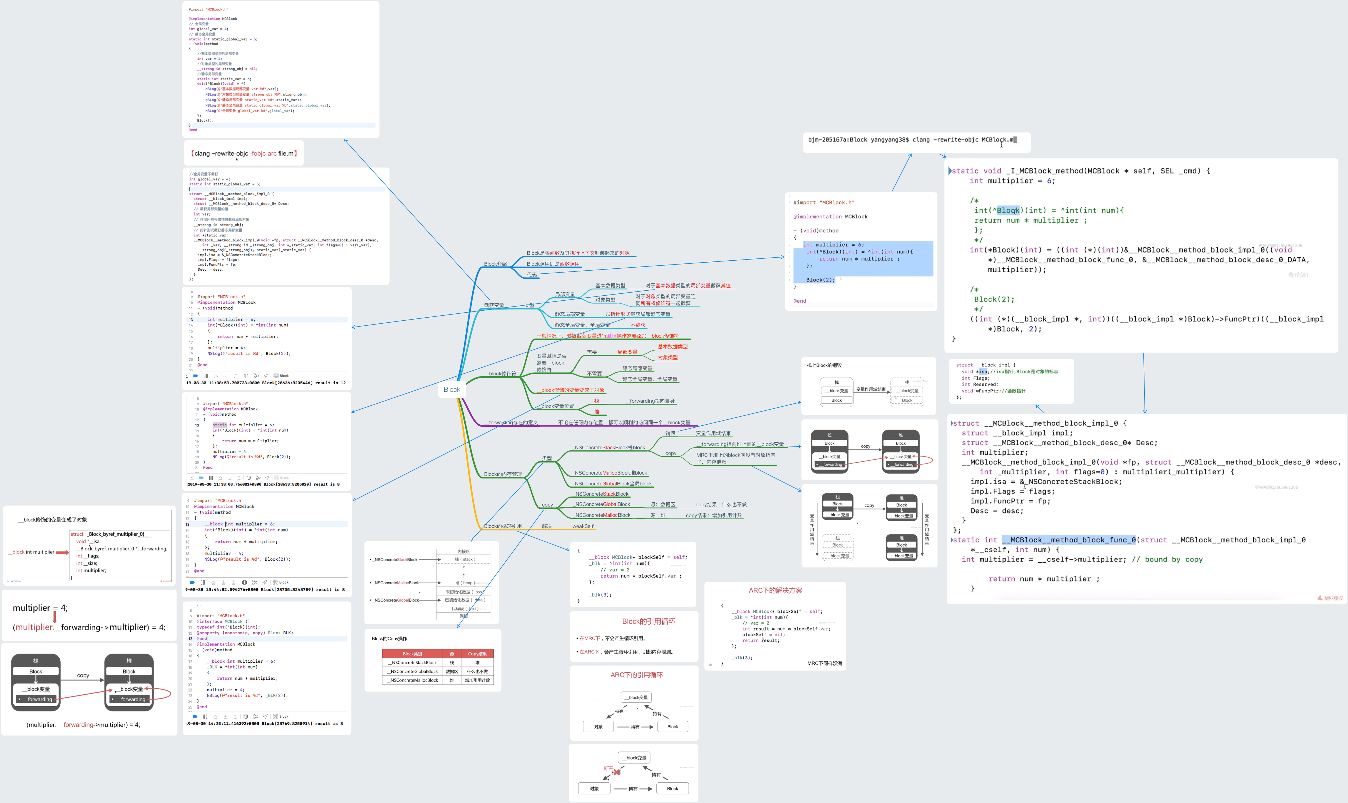1348x803 pixels.
Task: Select the yellow 'Block的循环引用' branch
Action: [x=502, y=526]
